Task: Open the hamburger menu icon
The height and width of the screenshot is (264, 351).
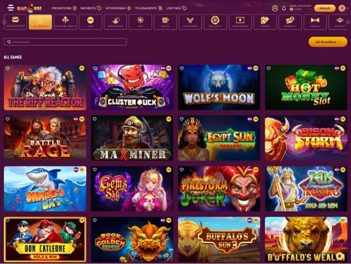Action: click(10, 7)
